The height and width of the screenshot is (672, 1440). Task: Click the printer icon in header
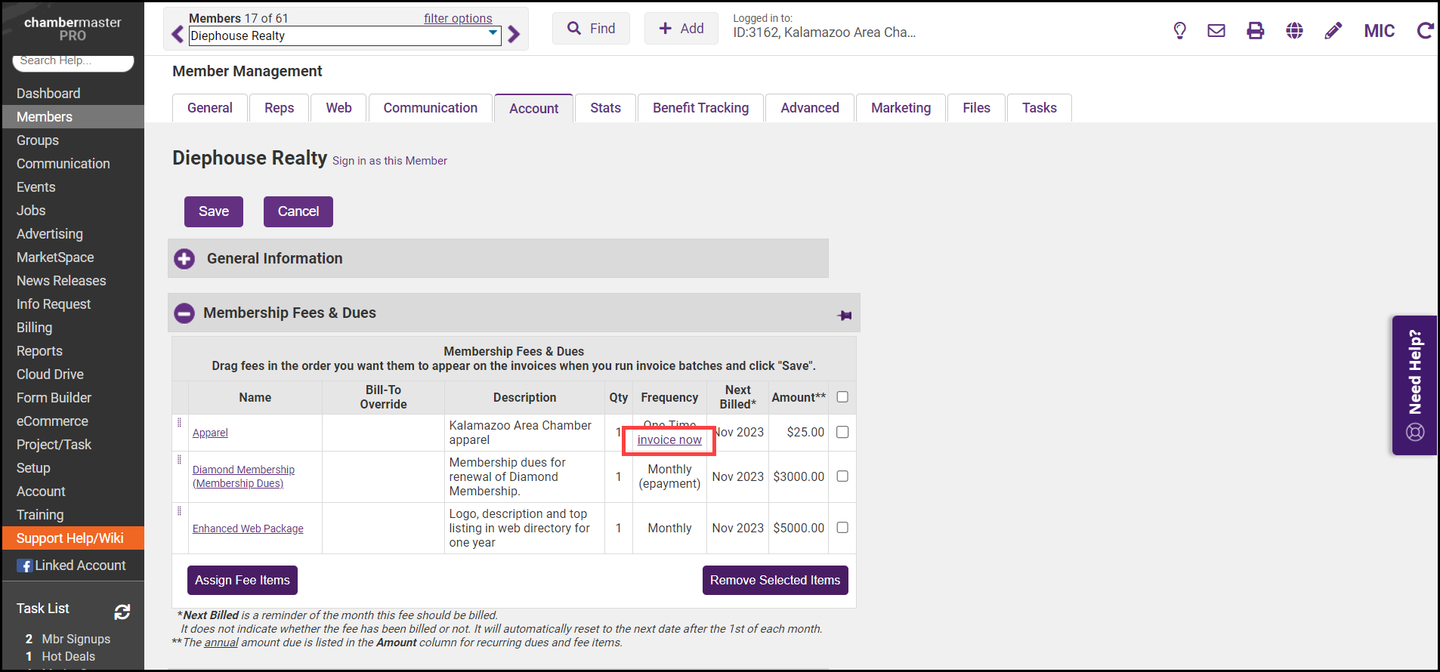coord(1255,31)
